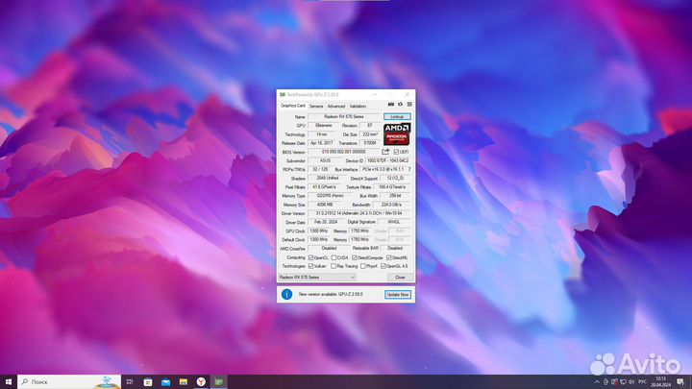Select the Graphics Card tab

[292, 106]
